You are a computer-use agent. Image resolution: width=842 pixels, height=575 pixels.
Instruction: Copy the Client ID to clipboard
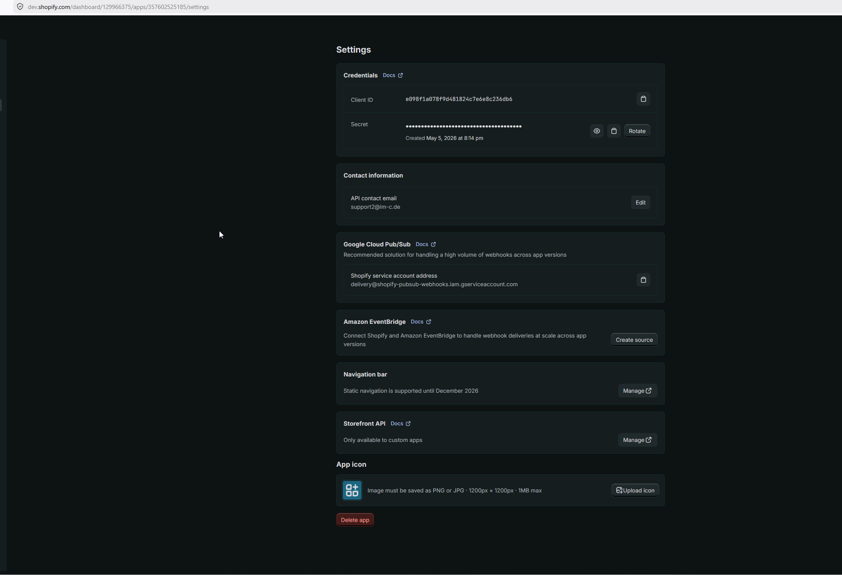pyautogui.click(x=643, y=99)
